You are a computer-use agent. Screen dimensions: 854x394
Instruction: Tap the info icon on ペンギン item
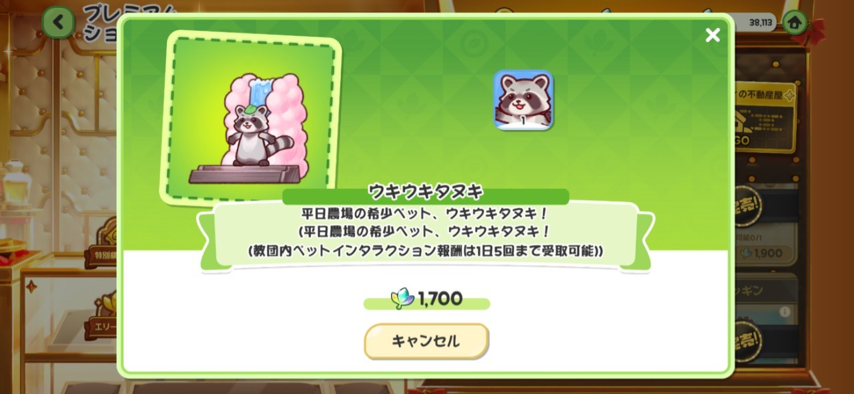785,311
